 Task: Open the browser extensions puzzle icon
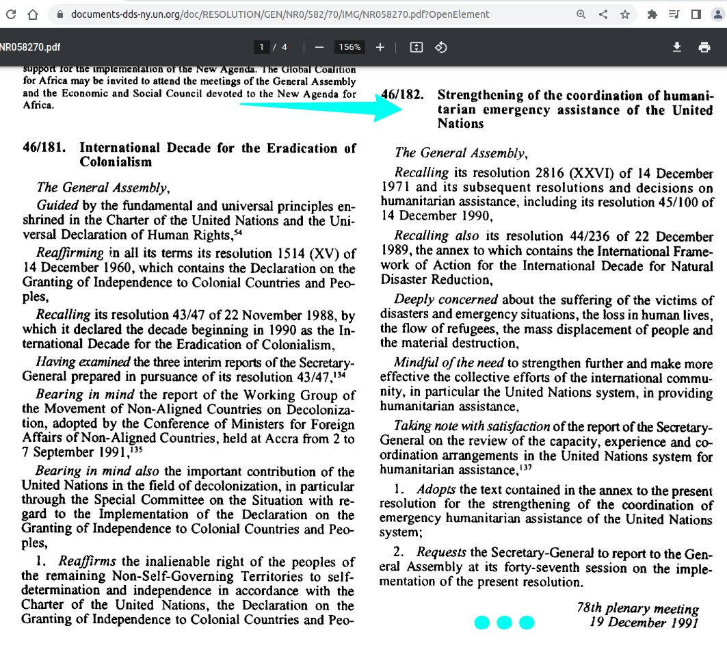click(x=652, y=14)
